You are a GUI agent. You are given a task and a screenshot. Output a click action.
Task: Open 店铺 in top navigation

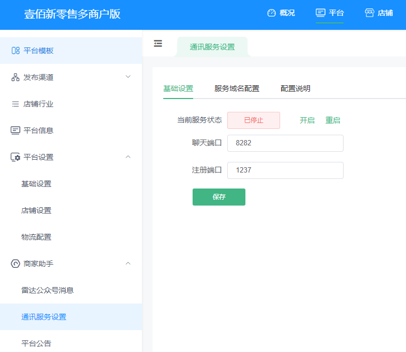click(x=379, y=13)
